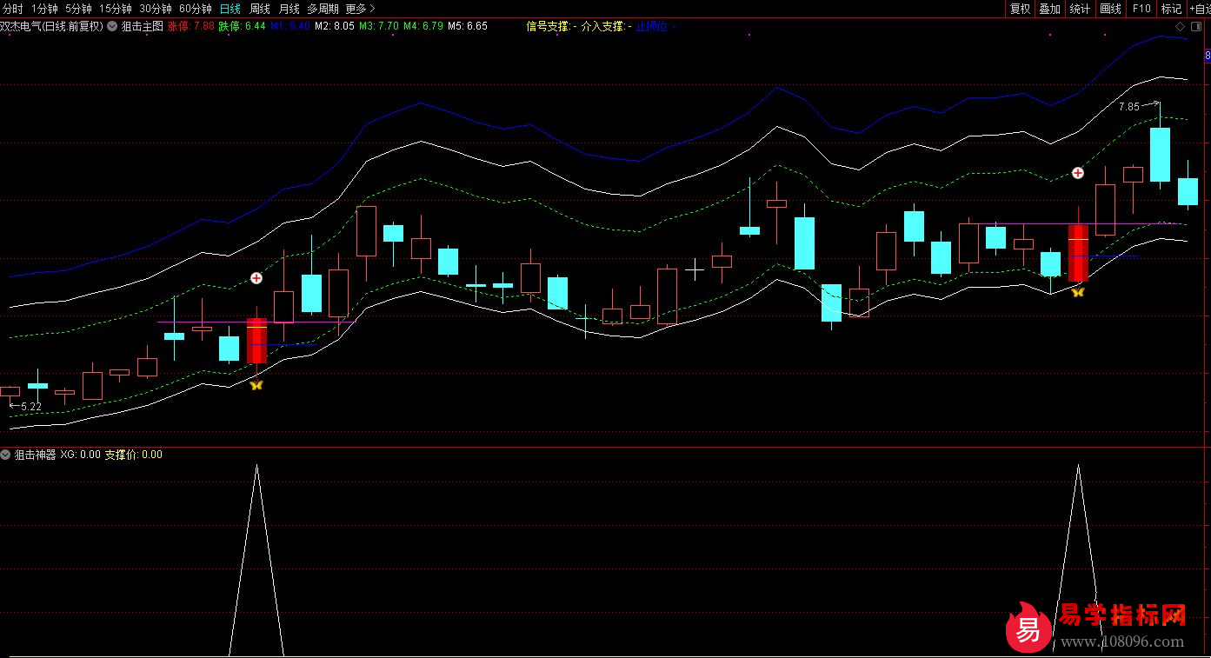1211x658 pixels.
Task: Open the 多周期 multi-period view
Action: (x=323, y=9)
